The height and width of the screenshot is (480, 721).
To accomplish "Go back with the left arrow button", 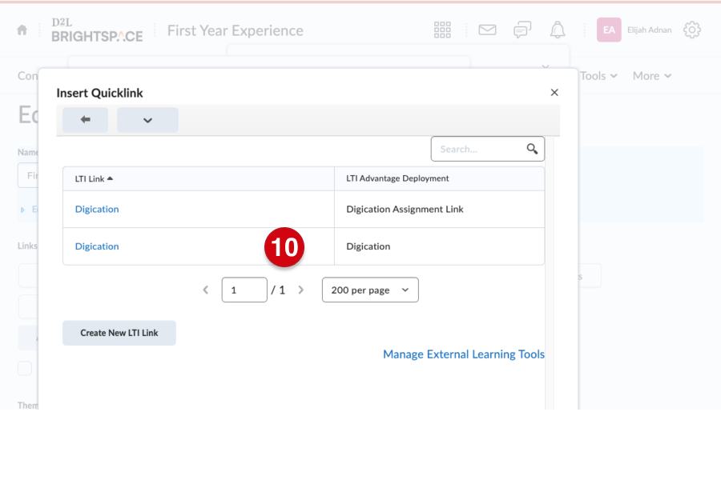I will [x=85, y=120].
